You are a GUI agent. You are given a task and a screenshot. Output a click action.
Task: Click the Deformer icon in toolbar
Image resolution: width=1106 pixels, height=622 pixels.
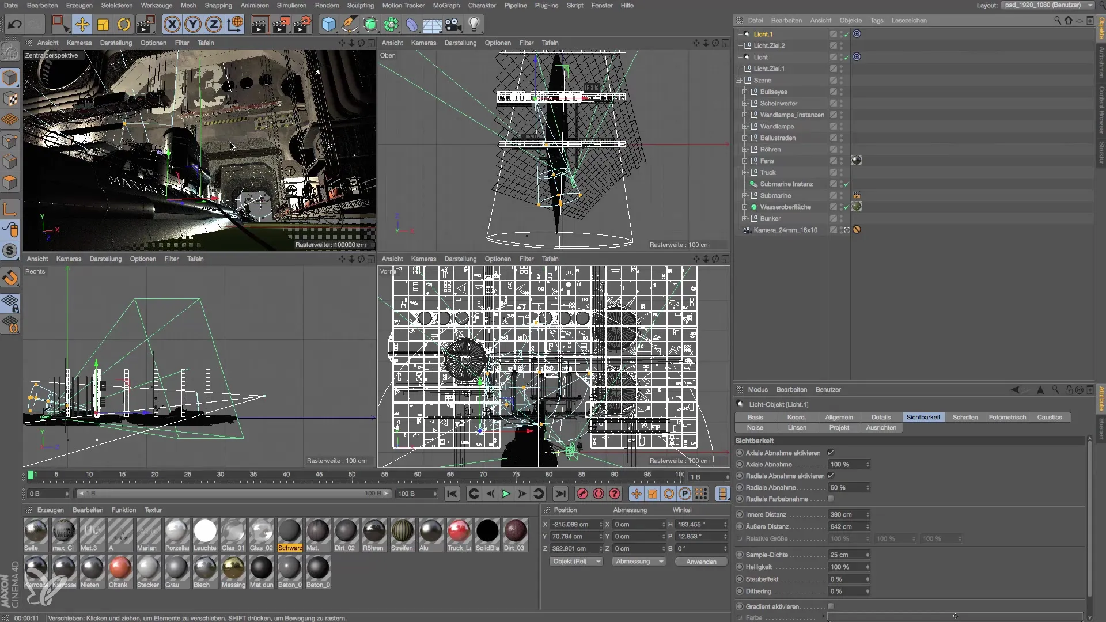(411, 24)
